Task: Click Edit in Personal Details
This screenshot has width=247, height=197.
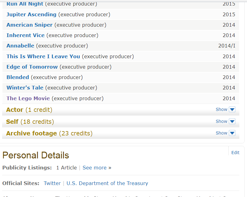Action: pos(235,153)
